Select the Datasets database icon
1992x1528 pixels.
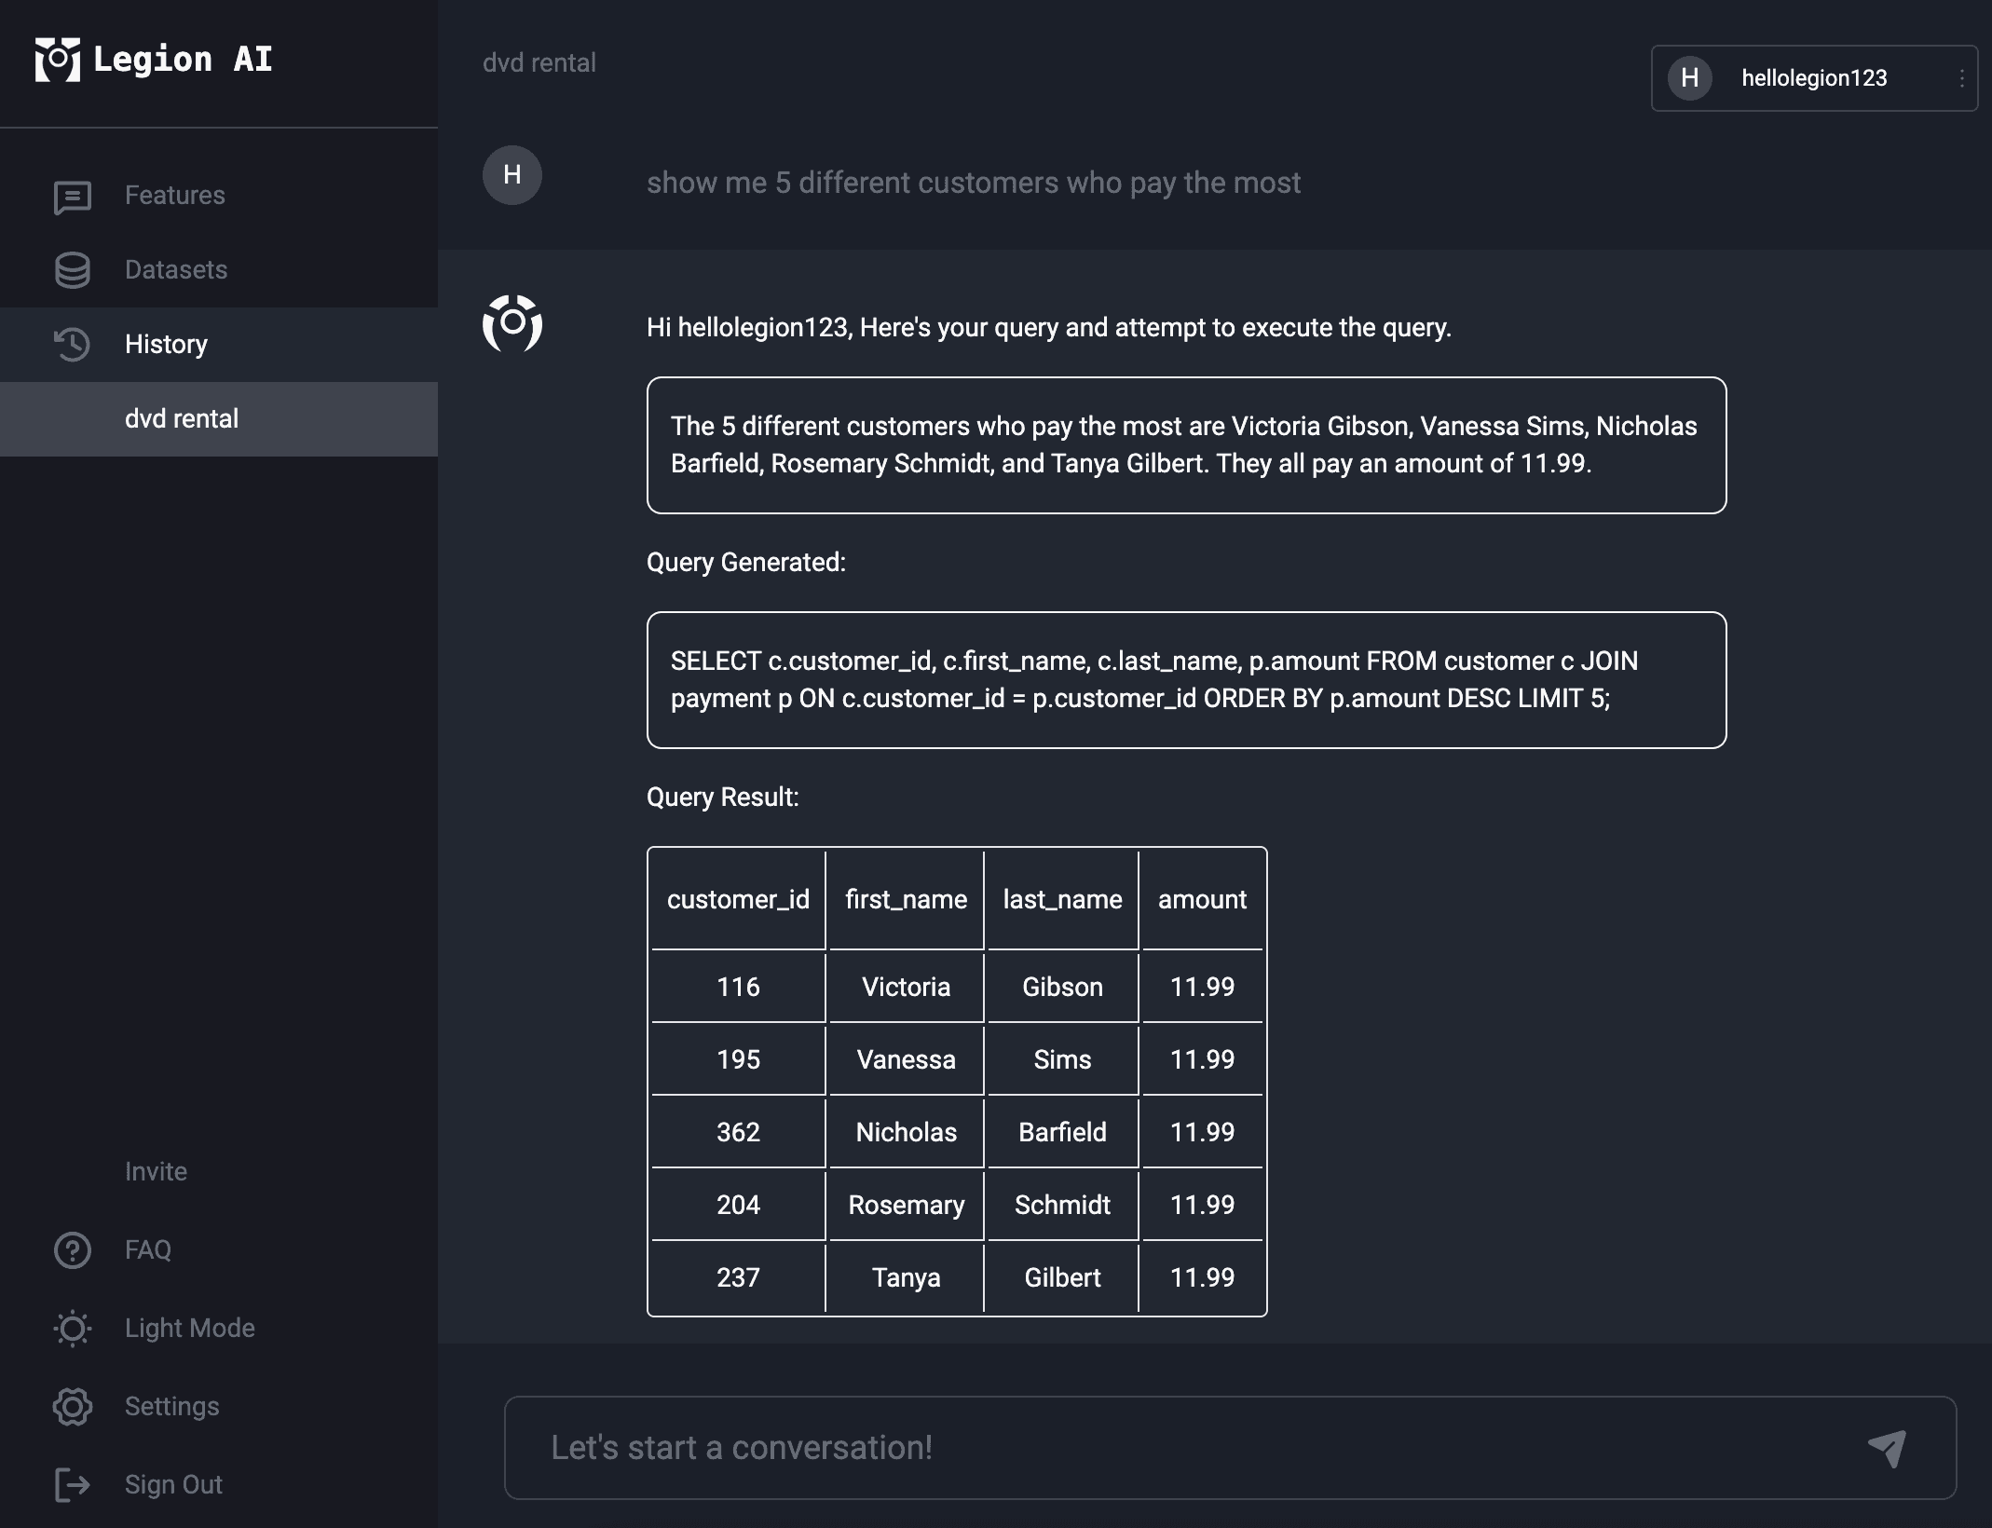73,270
